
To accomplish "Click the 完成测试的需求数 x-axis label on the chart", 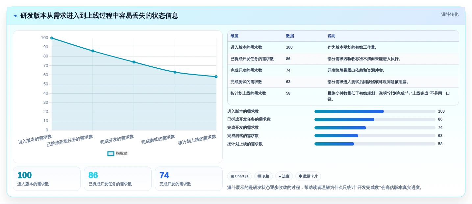I will click(x=158, y=140).
